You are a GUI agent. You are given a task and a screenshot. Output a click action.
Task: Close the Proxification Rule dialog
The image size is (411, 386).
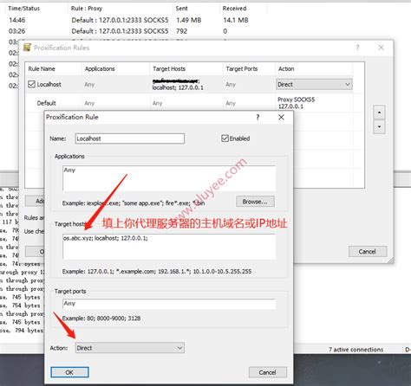click(x=281, y=117)
